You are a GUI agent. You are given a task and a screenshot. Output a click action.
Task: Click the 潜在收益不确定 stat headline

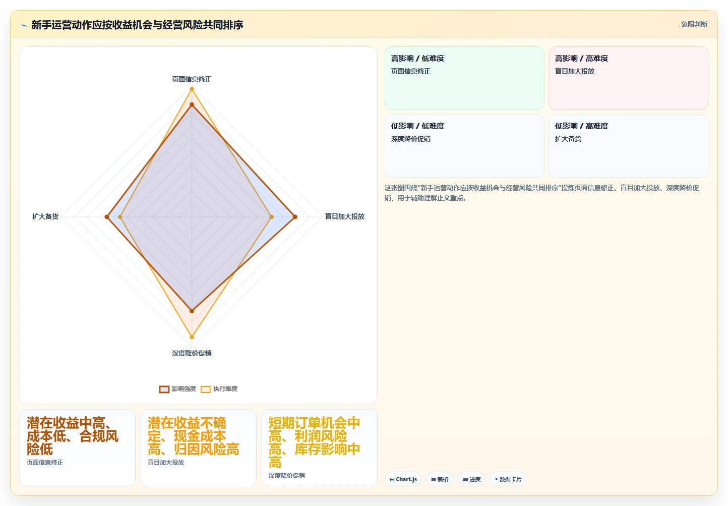click(x=193, y=436)
